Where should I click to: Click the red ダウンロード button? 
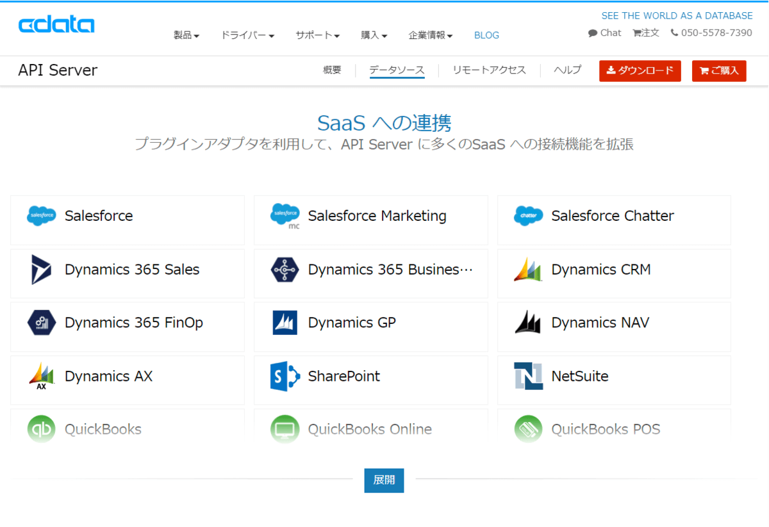pos(640,71)
